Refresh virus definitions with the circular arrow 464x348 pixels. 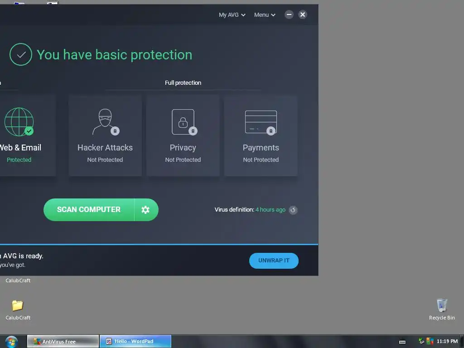(x=293, y=210)
